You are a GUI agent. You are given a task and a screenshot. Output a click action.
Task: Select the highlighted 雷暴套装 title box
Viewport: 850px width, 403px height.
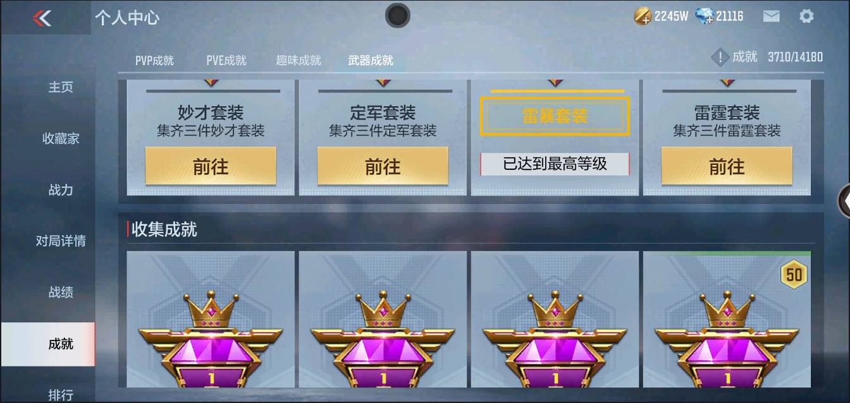tap(555, 116)
